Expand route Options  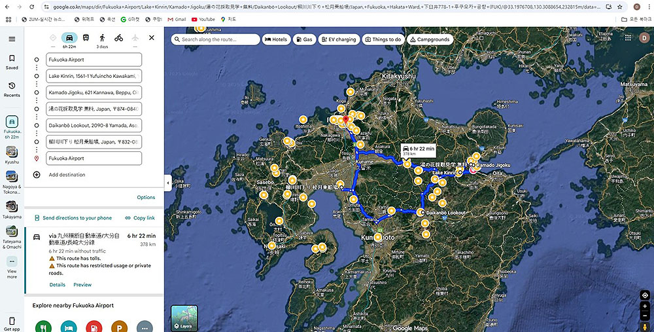146,197
